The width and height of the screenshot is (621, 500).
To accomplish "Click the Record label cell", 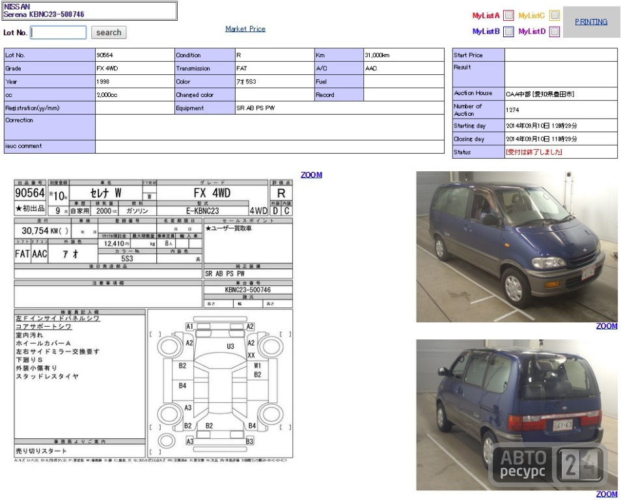I will point(339,94).
